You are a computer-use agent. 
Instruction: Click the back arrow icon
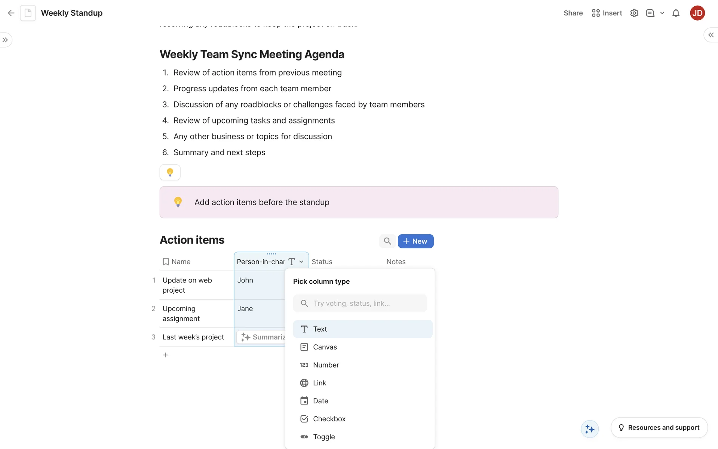pyautogui.click(x=11, y=13)
